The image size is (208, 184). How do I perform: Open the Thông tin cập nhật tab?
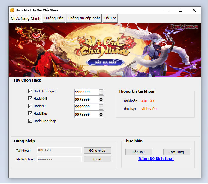point(84,18)
